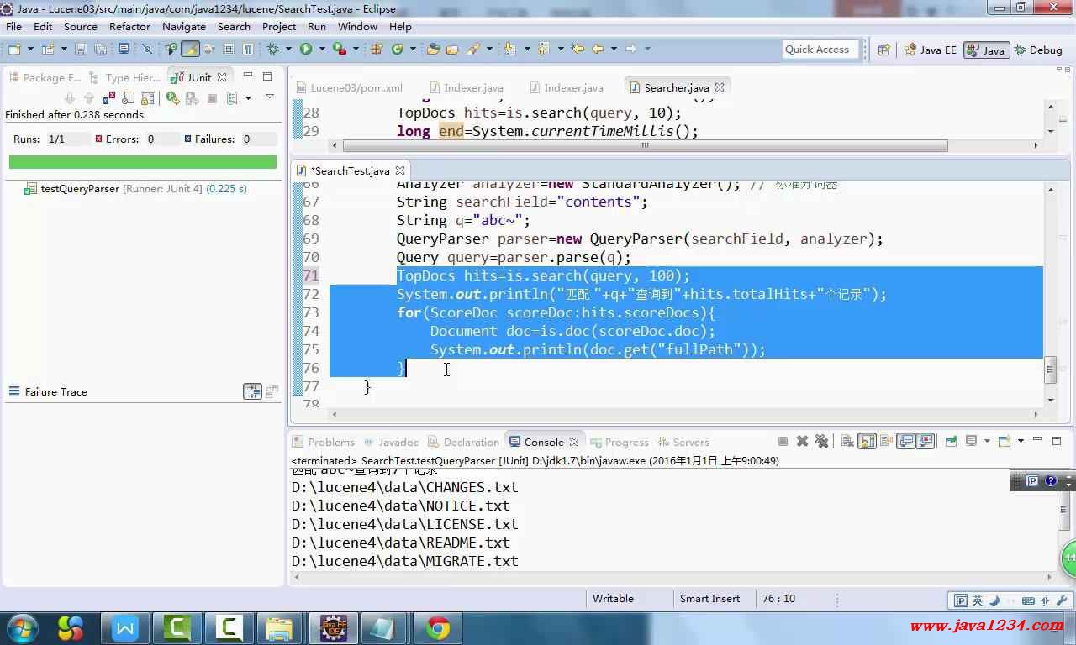Open the Refactor menu
This screenshot has width=1076, height=645.
click(129, 26)
